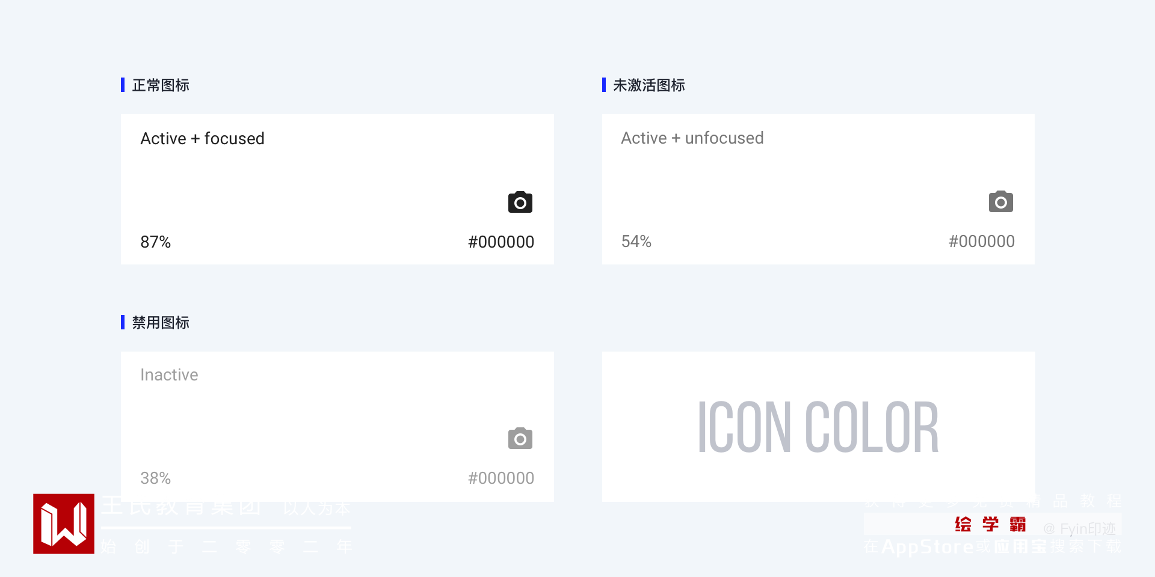Image resolution: width=1155 pixels, height=577 pixels.
Task: Click the @ Fyin印迹 watermark credit
Action: pyautogui.click(x=1080, y=528)
